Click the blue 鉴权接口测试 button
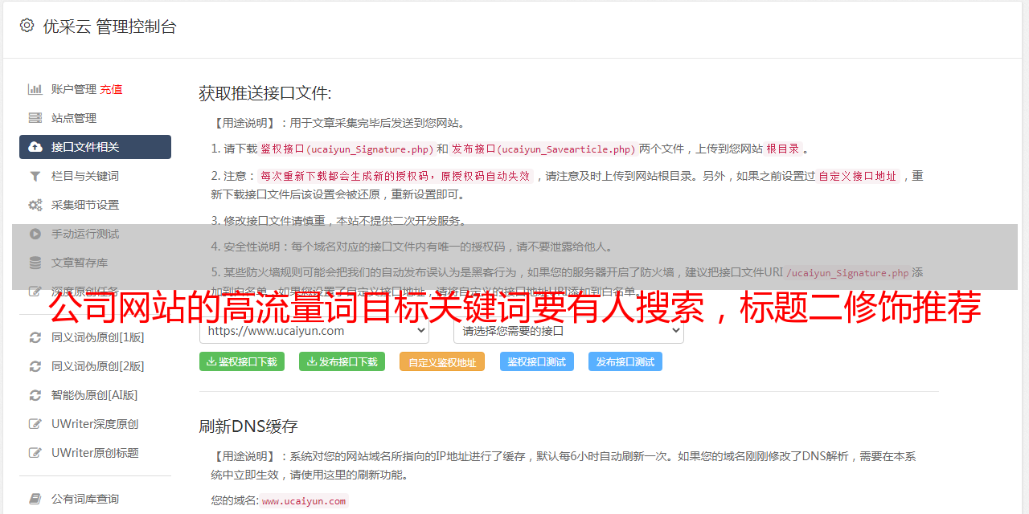The image size is (1029, 514). 537,361
